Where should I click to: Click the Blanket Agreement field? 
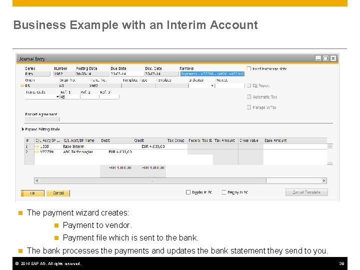pyautogui.click(x=42, y=119)
